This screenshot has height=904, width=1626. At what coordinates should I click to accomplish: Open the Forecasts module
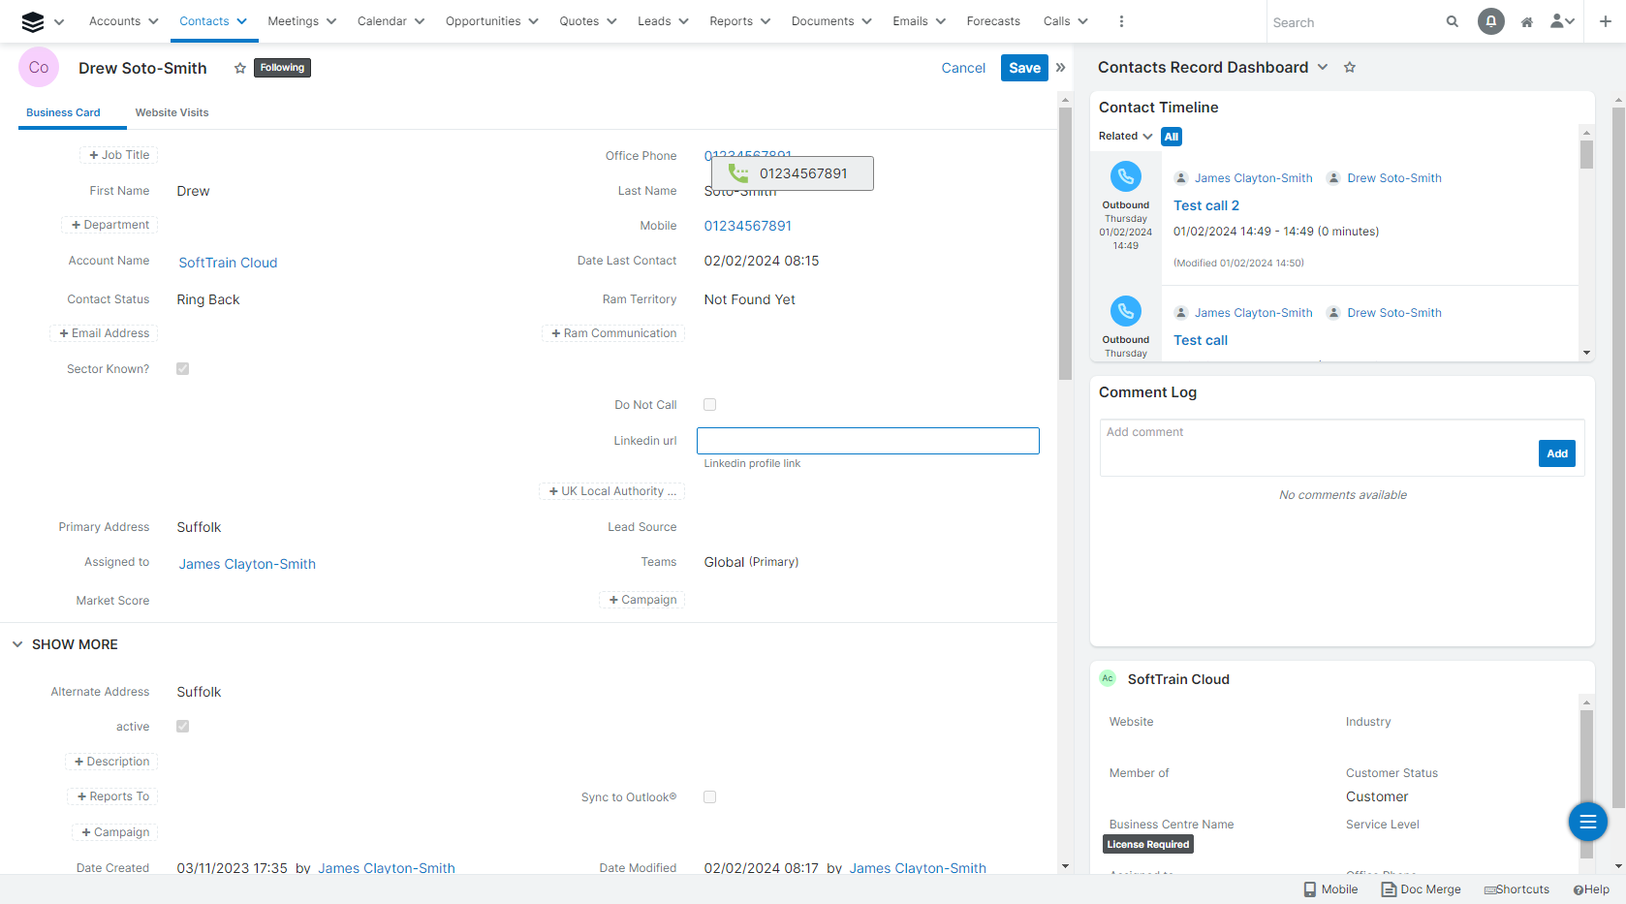(x=993, y=21)
